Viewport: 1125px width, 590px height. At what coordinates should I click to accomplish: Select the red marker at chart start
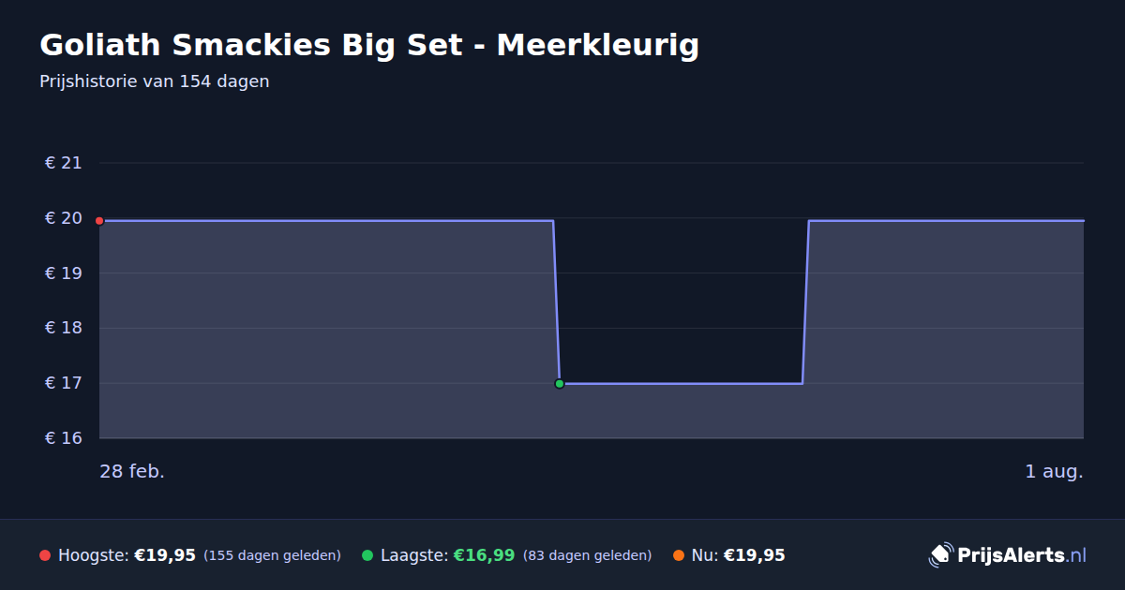[x=99, y=221]
